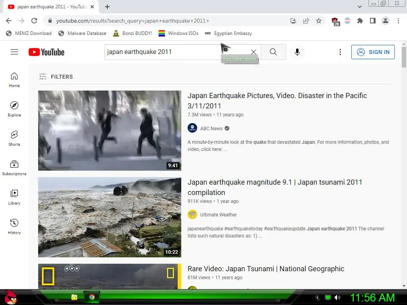Expand the FILTERS options
This screenshot has height=305, width=407.
pos(56,77)
